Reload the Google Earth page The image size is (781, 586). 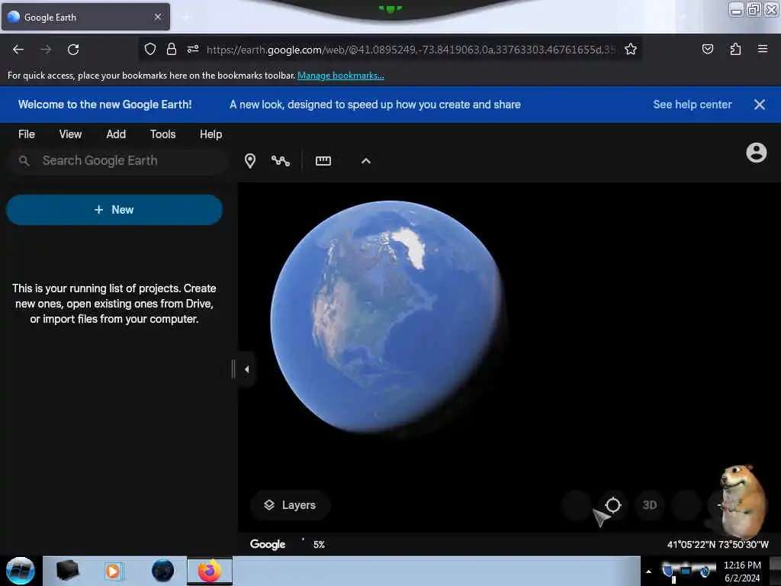point(73,50)
